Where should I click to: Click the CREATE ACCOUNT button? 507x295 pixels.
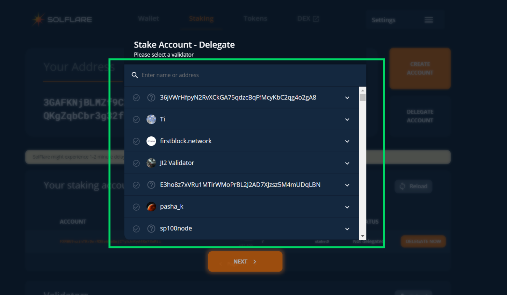pyautogui.click(x=420, y=68)
